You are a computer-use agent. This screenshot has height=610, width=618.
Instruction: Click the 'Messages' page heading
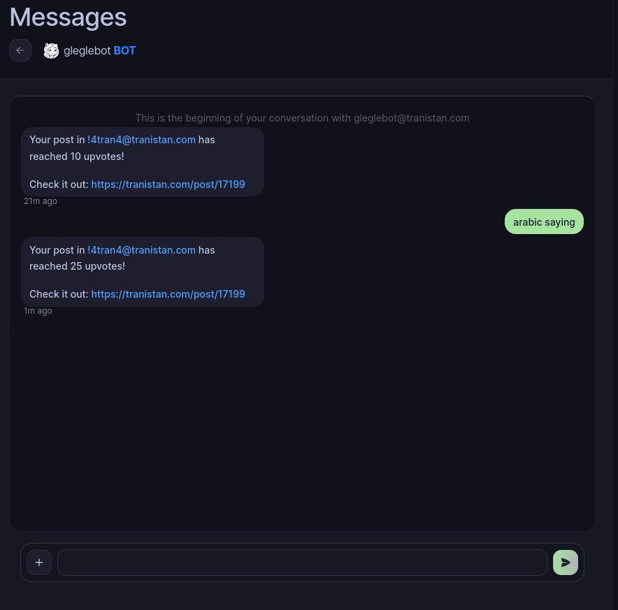pyautogui.click(x=68, y=17)
